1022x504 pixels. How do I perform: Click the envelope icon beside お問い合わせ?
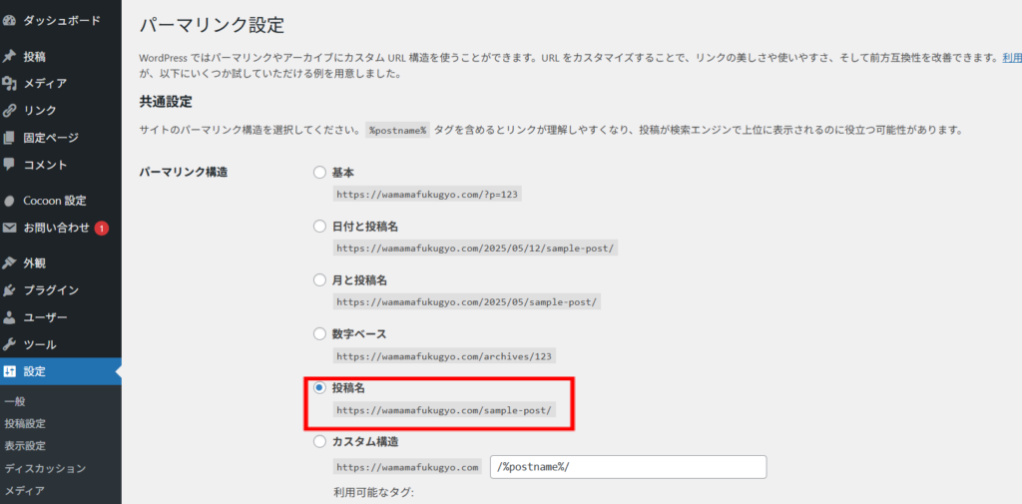tap(8, 229)
